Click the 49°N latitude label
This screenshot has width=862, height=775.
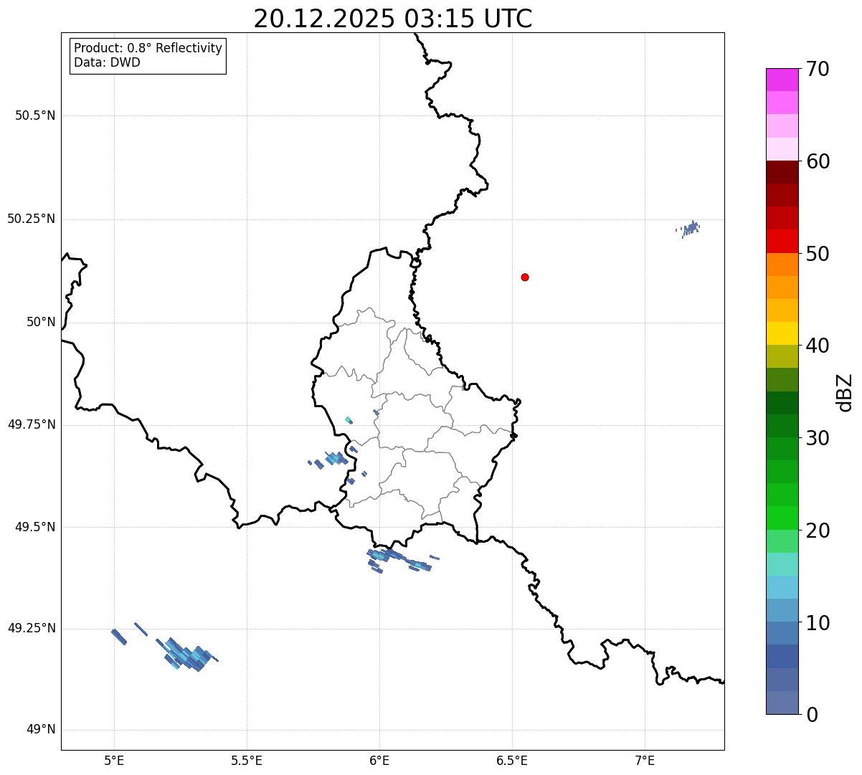(41, 730)
